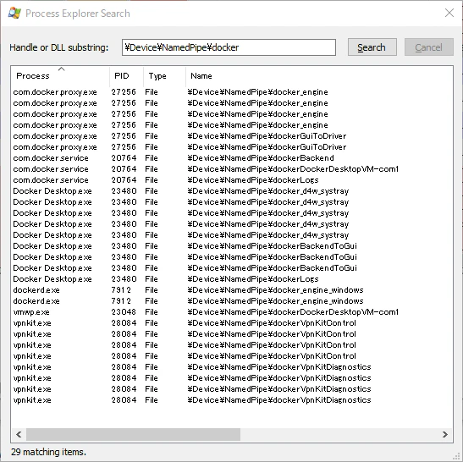Click the 'Handle or DLL substring:' label
The width and height of the screenshot is (463, 462).
(x=59, y=47)
